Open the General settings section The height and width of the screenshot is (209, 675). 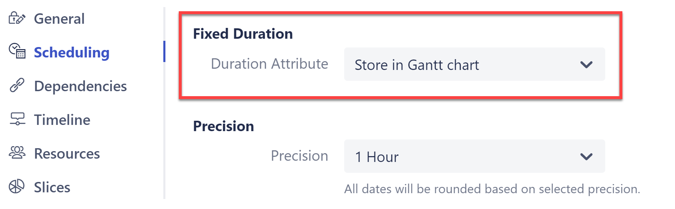pyautogui.click(x=59, y=19)
